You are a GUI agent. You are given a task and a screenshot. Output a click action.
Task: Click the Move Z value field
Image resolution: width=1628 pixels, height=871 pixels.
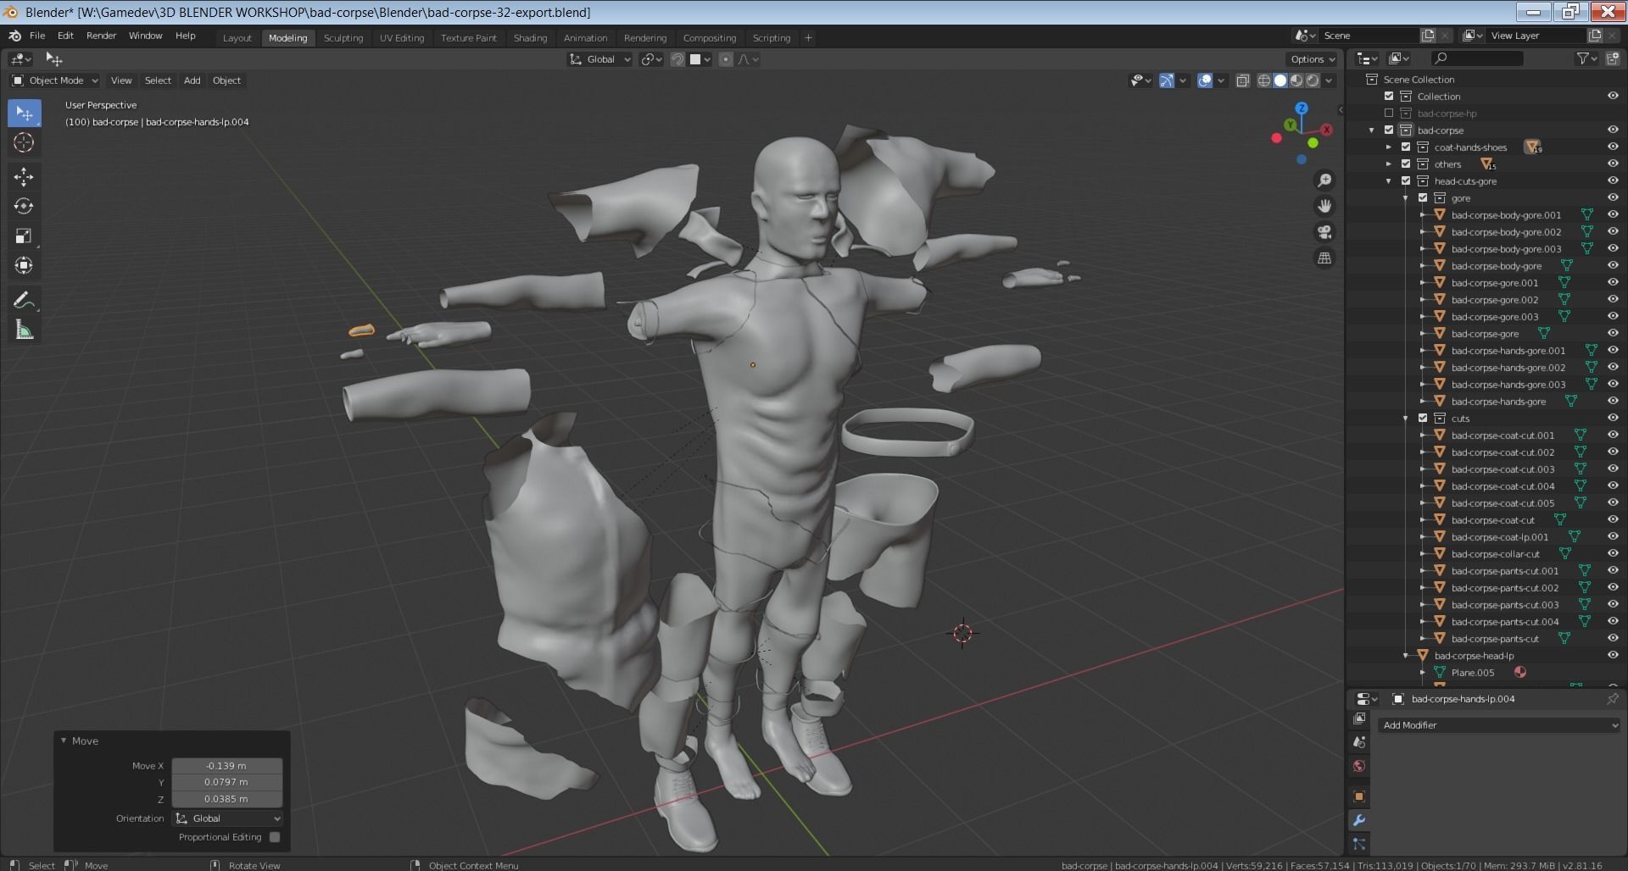click(x=226, y=799)
